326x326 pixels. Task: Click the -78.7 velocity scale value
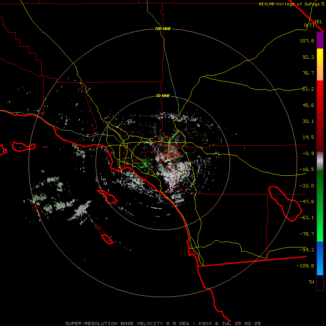tap(307, 234)
